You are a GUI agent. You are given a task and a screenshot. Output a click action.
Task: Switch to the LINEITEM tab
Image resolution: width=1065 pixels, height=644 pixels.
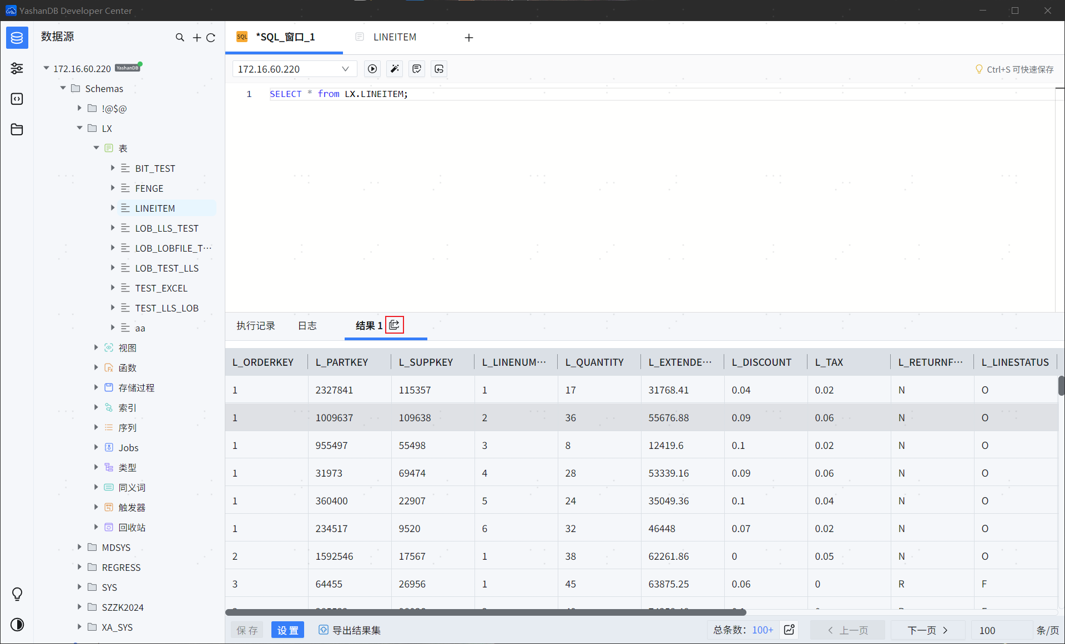pos(394,37)
